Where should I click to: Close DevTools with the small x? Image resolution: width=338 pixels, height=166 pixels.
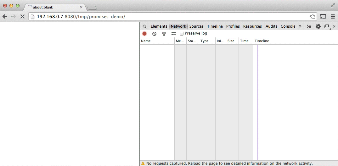pyautogui.click(x=334, y=26)
